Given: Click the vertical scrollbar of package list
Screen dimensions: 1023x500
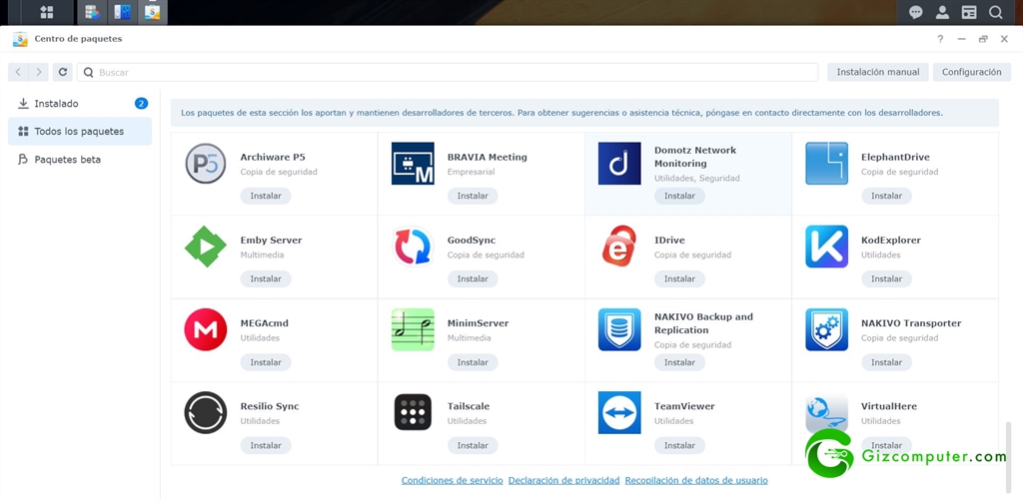Looking at the screenshot, I should coord(1010,456).
